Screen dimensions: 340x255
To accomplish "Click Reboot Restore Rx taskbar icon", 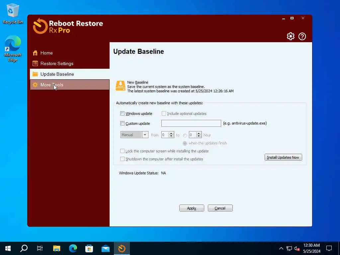I will pyautogui.click(x=122, y=248).
